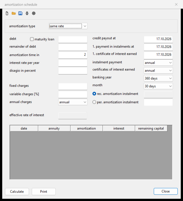This screenshot has height=201, width=183.
Task: Tick the maturity loan checkbox
Action: point(32,39)
